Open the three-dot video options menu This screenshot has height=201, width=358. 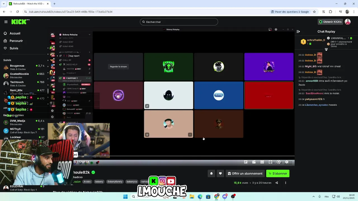click(x=286, y=183)
